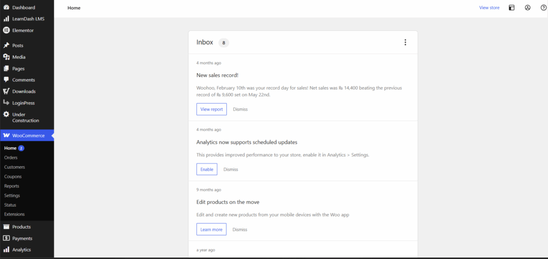
Task: Click the Home notification badge 2
Action: coord(21,148)
